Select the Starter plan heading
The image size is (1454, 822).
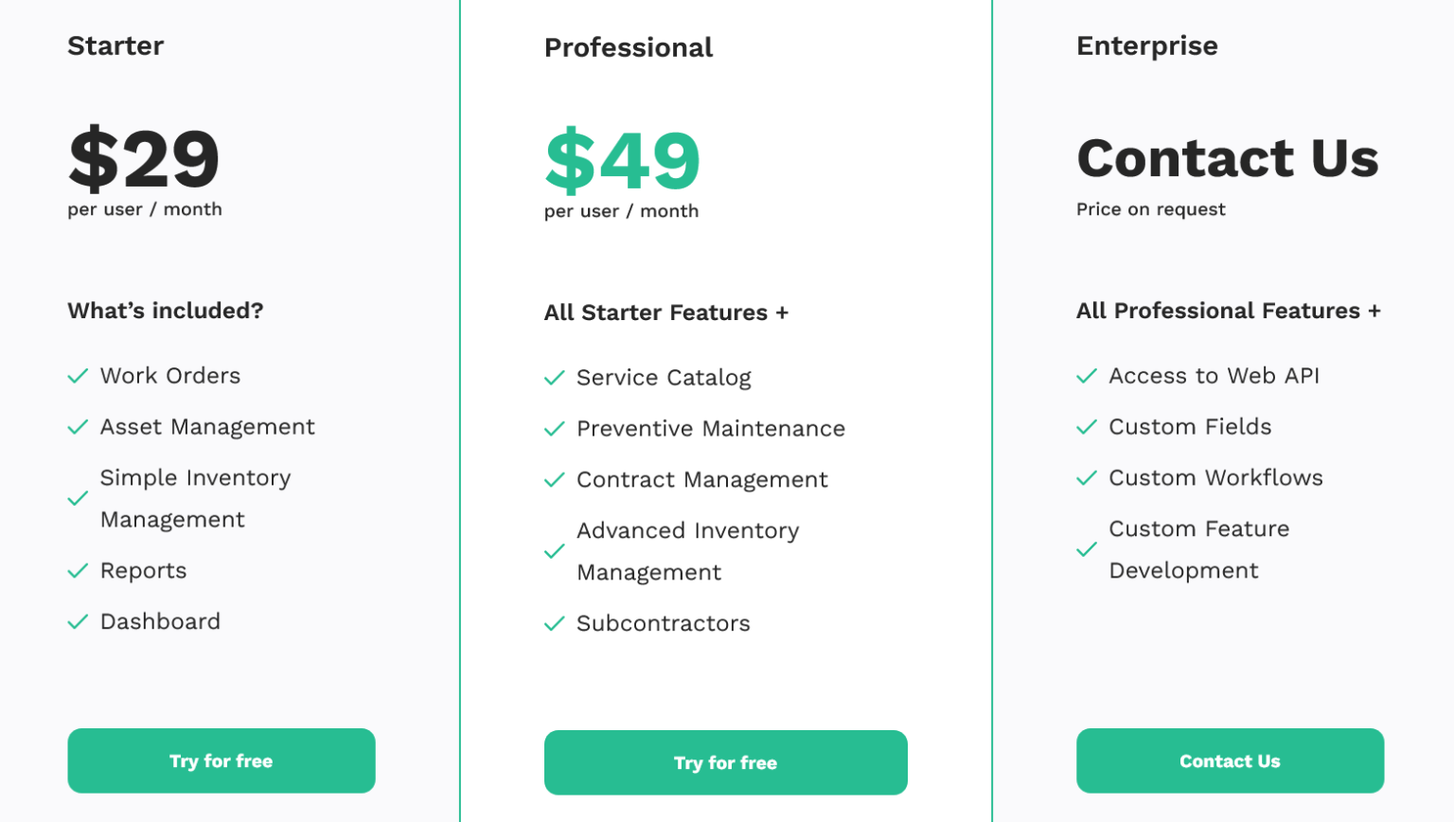115,45
